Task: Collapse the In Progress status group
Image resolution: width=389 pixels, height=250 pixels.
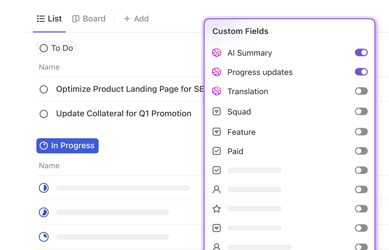Action: [x=68, y=146]
